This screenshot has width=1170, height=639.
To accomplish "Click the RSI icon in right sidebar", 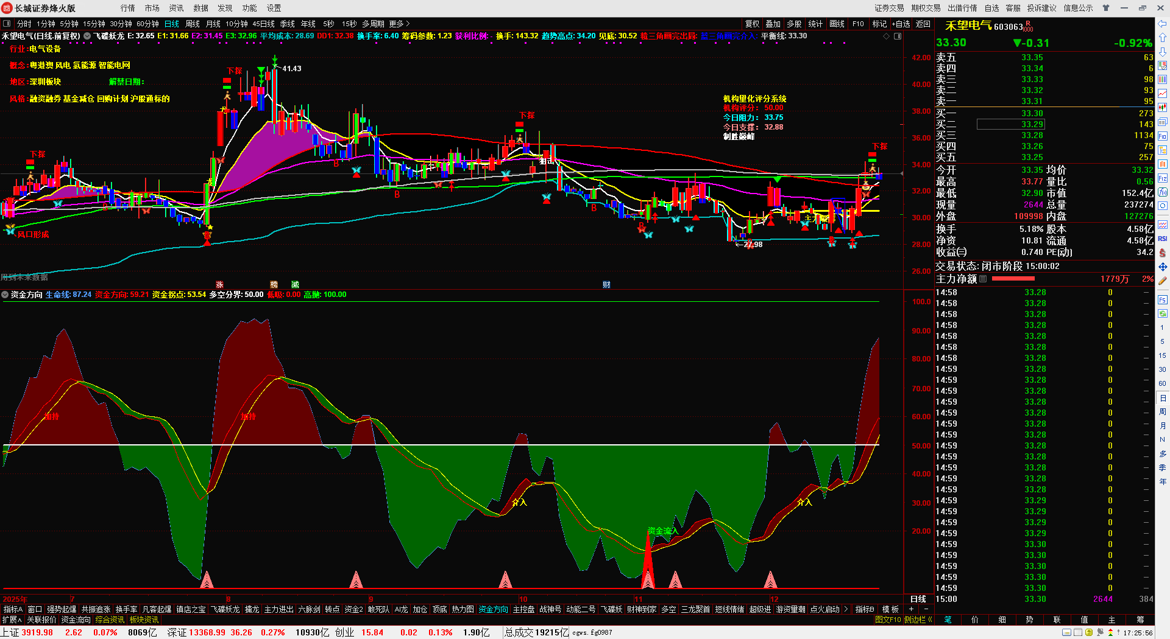I will [1163, 239].
